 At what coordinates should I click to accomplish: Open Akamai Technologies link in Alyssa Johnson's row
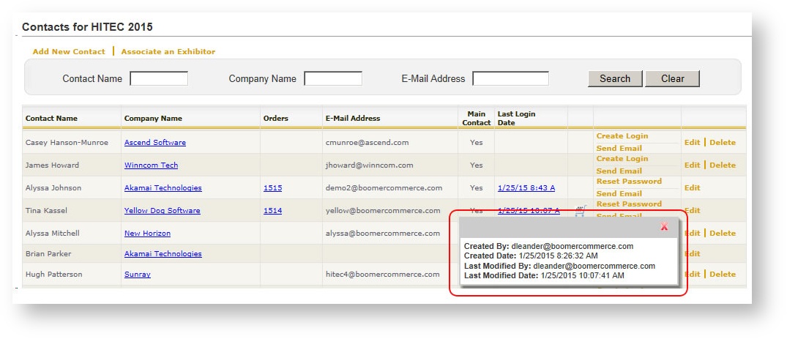pos(163,188)
